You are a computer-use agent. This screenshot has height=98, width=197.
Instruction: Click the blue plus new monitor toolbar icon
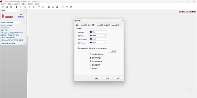pyautogui.click(x=16, y=7)
